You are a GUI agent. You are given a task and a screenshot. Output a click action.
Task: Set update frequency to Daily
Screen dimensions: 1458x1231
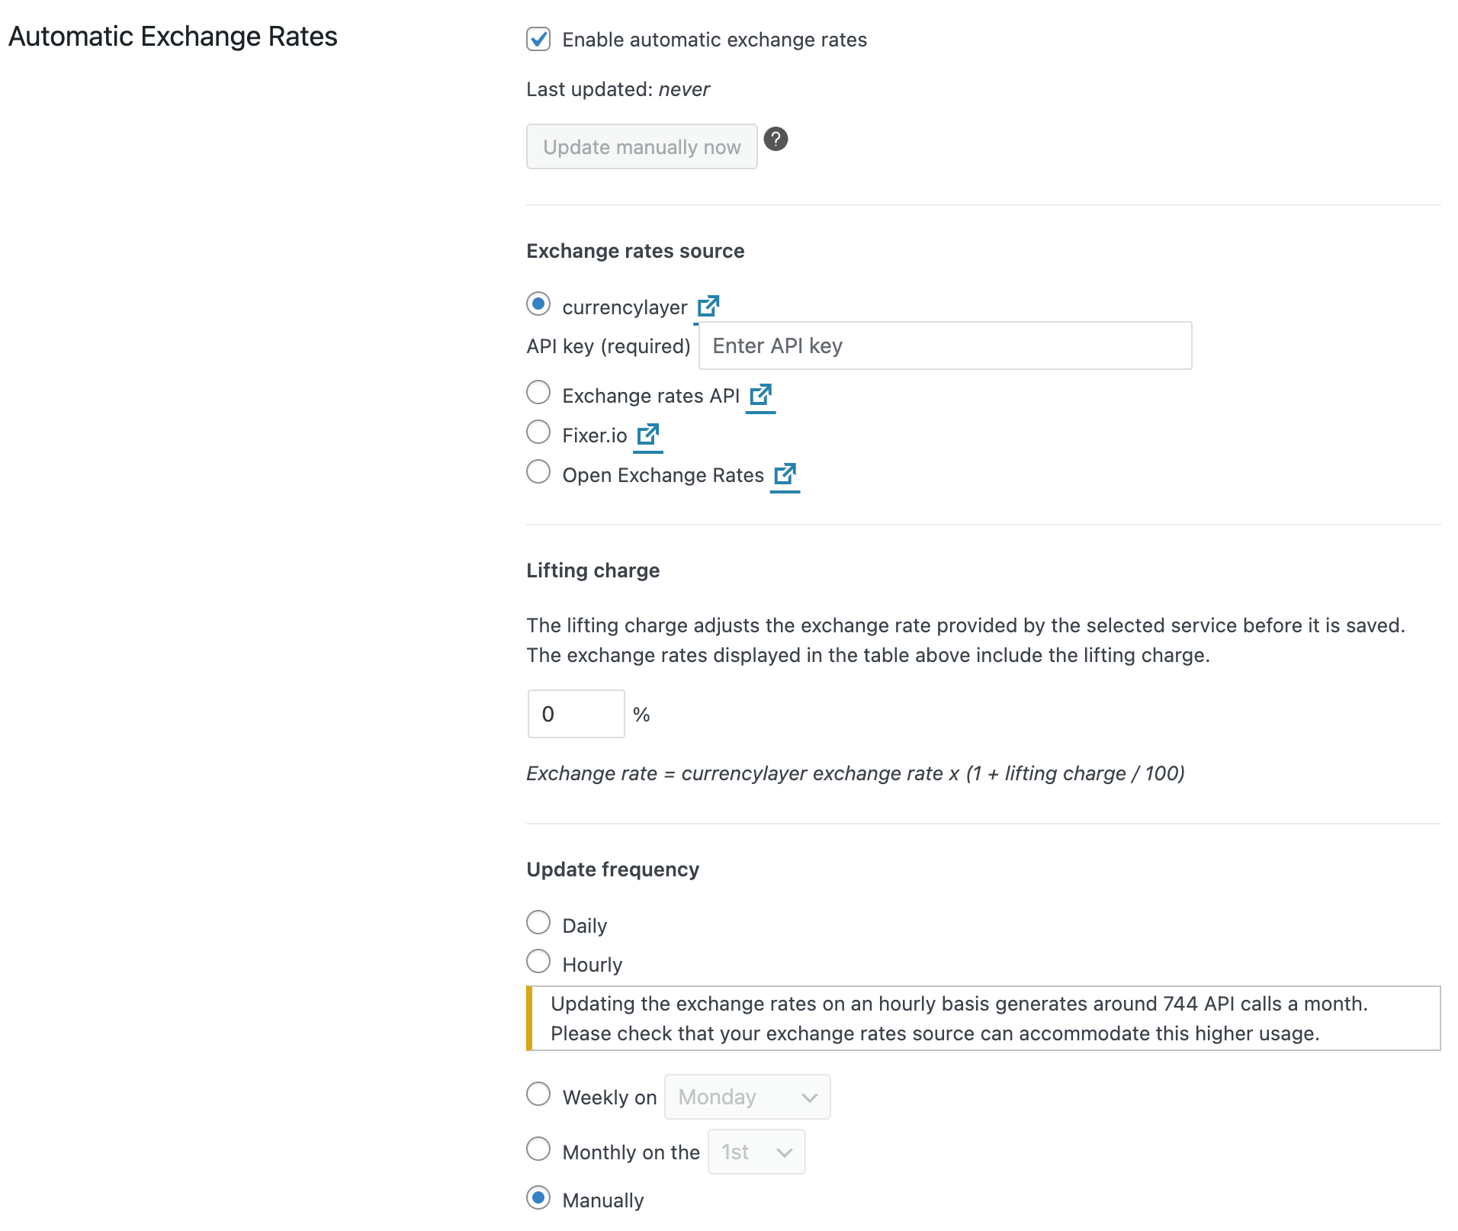(x=538, y=923)
